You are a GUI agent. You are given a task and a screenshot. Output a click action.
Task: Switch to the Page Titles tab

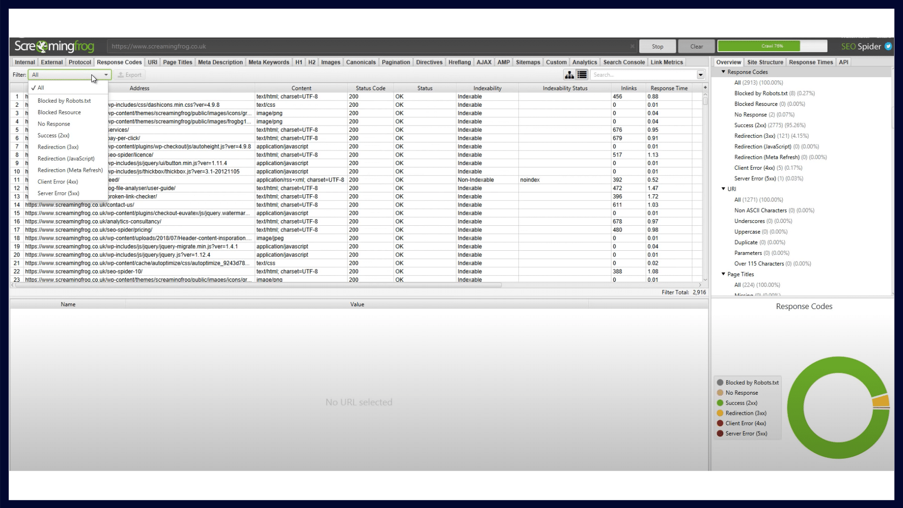tap(177, 62)
